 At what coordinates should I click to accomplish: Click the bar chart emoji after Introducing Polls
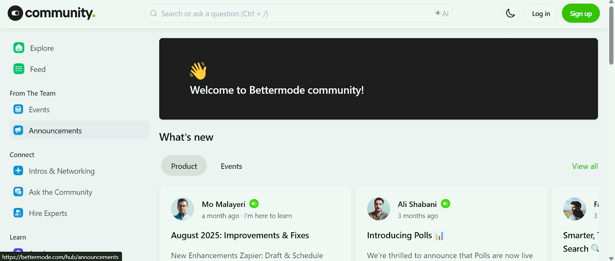tap(439, 235)
